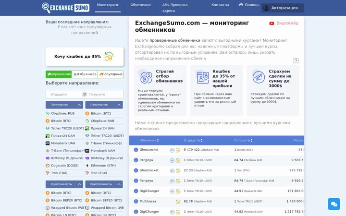346x216 pixels.
Task: Click the Кешбек до 35% card icon
Action: [202, 77]
